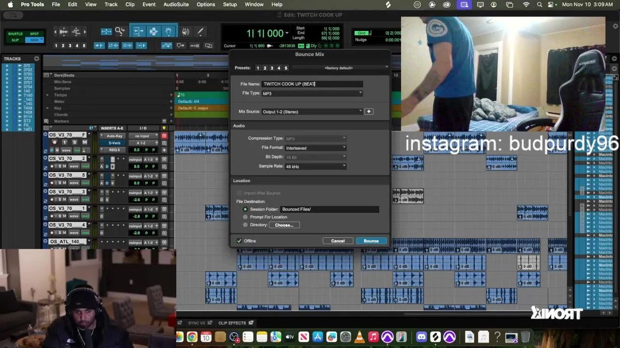Select the Selector tool
Image resolution: width=620 pixels, height=348 pixels.
tap(153, 31)
